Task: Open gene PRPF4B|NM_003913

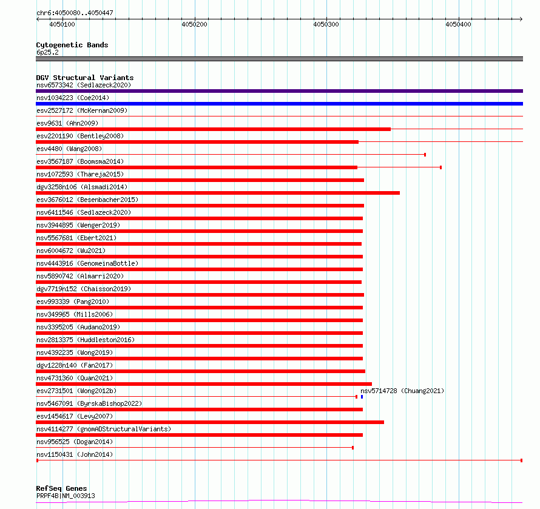Action: (66, 496)
